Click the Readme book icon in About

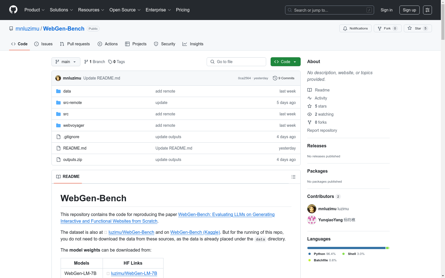point(310,90)
